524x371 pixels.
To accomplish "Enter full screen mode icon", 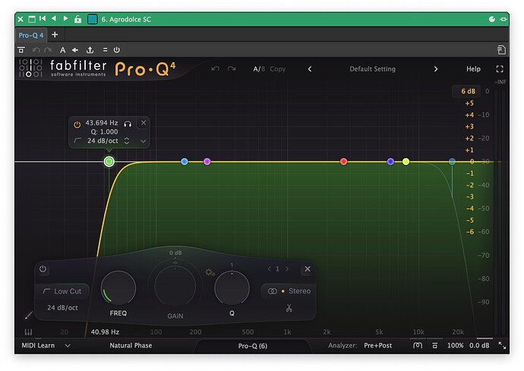I will coord(500,69).
